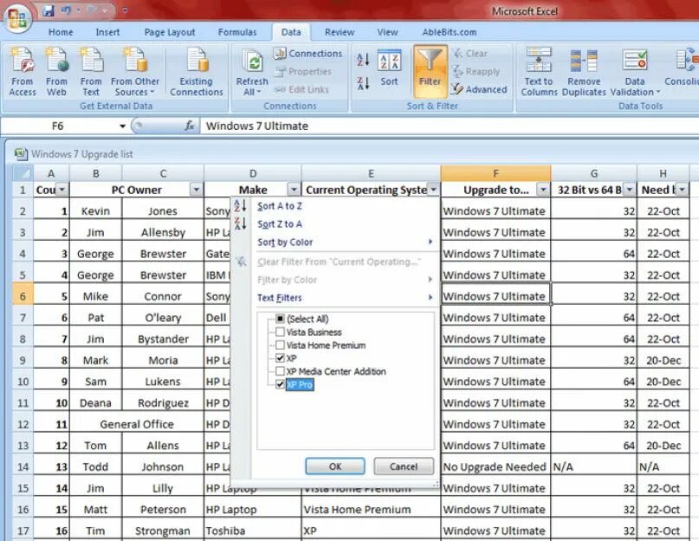The image size is (699, 541).
Task: Sort ascending A to Z ribbon icon
Action: pos(363,59)
